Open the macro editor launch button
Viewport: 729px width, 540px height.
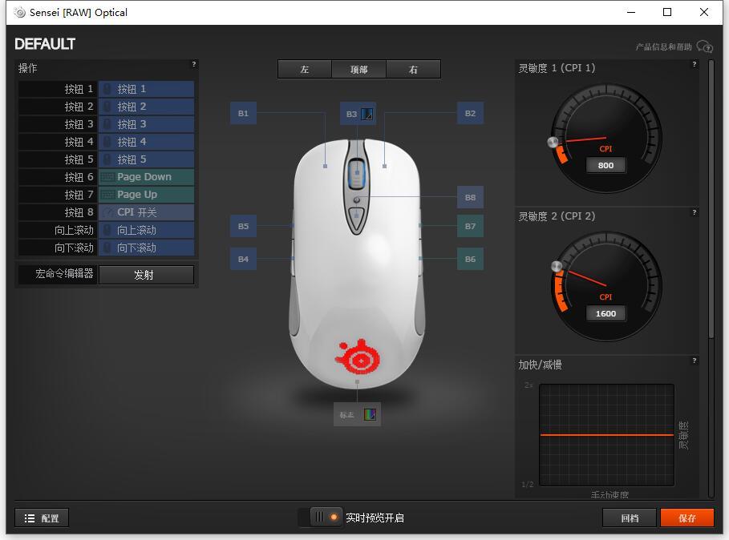(x=146, y=275)
